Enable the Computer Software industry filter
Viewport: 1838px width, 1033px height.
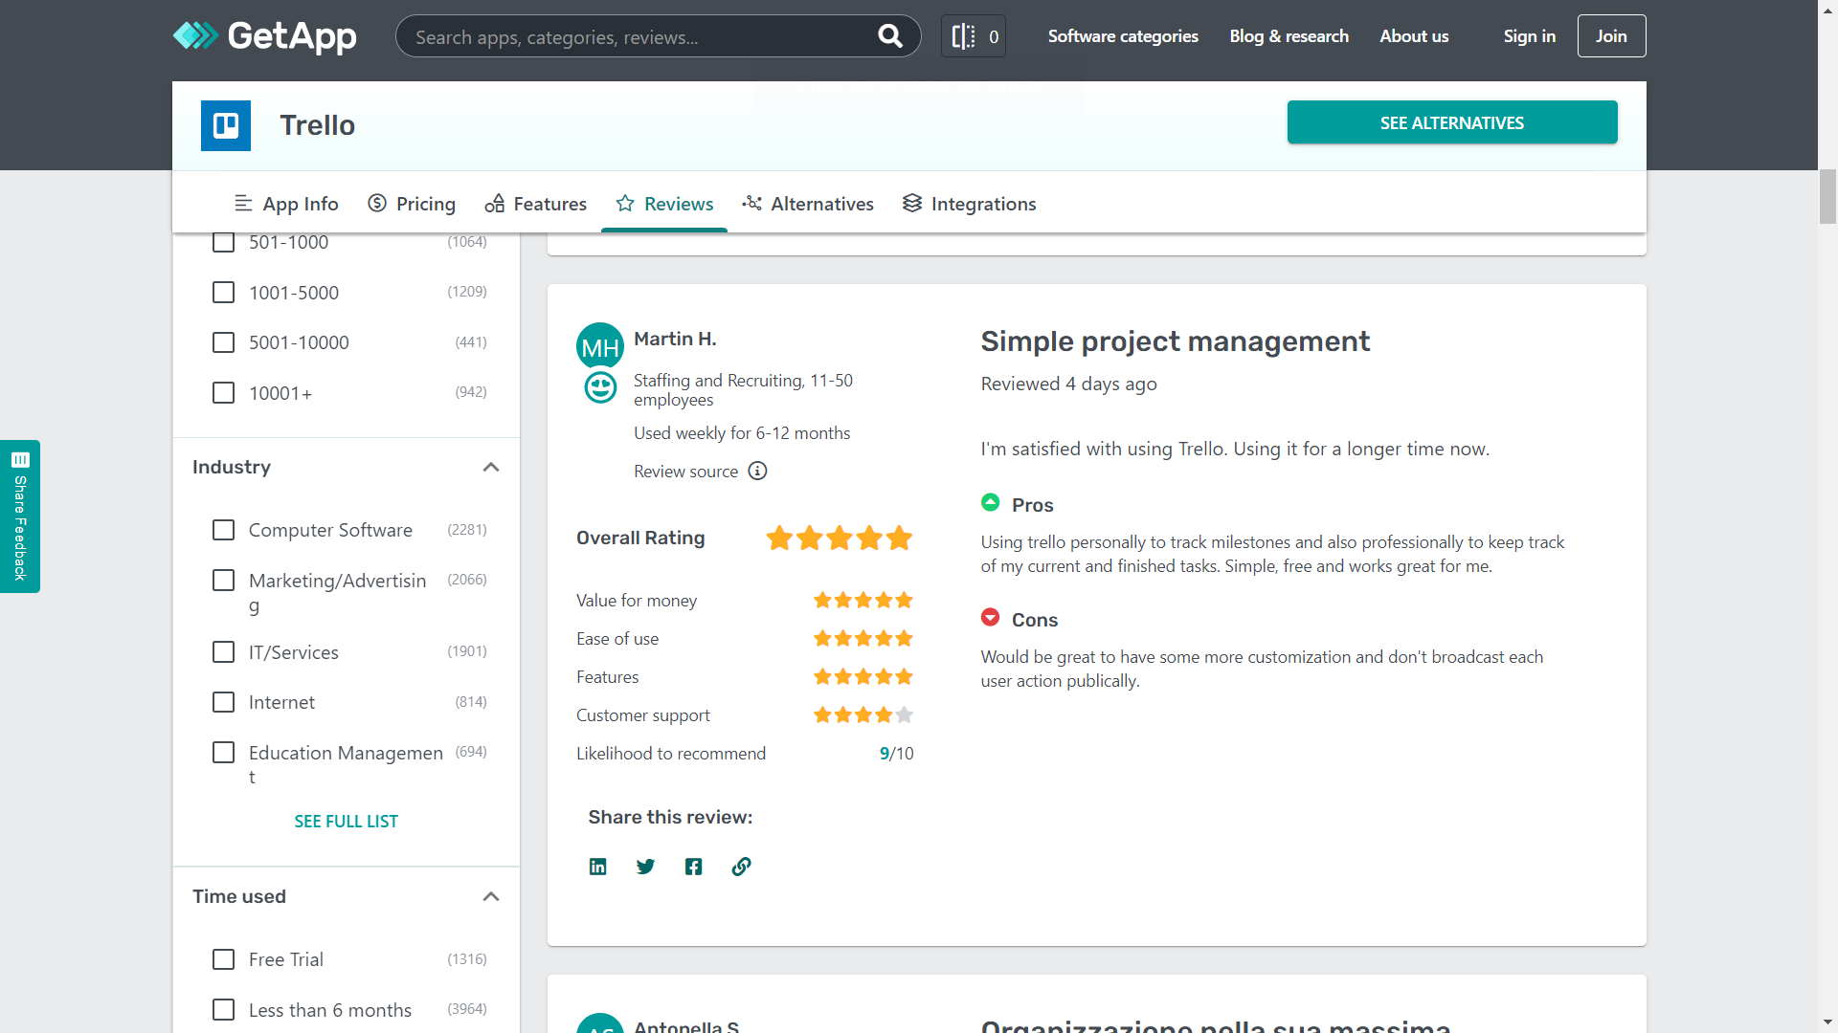point(223,529)
